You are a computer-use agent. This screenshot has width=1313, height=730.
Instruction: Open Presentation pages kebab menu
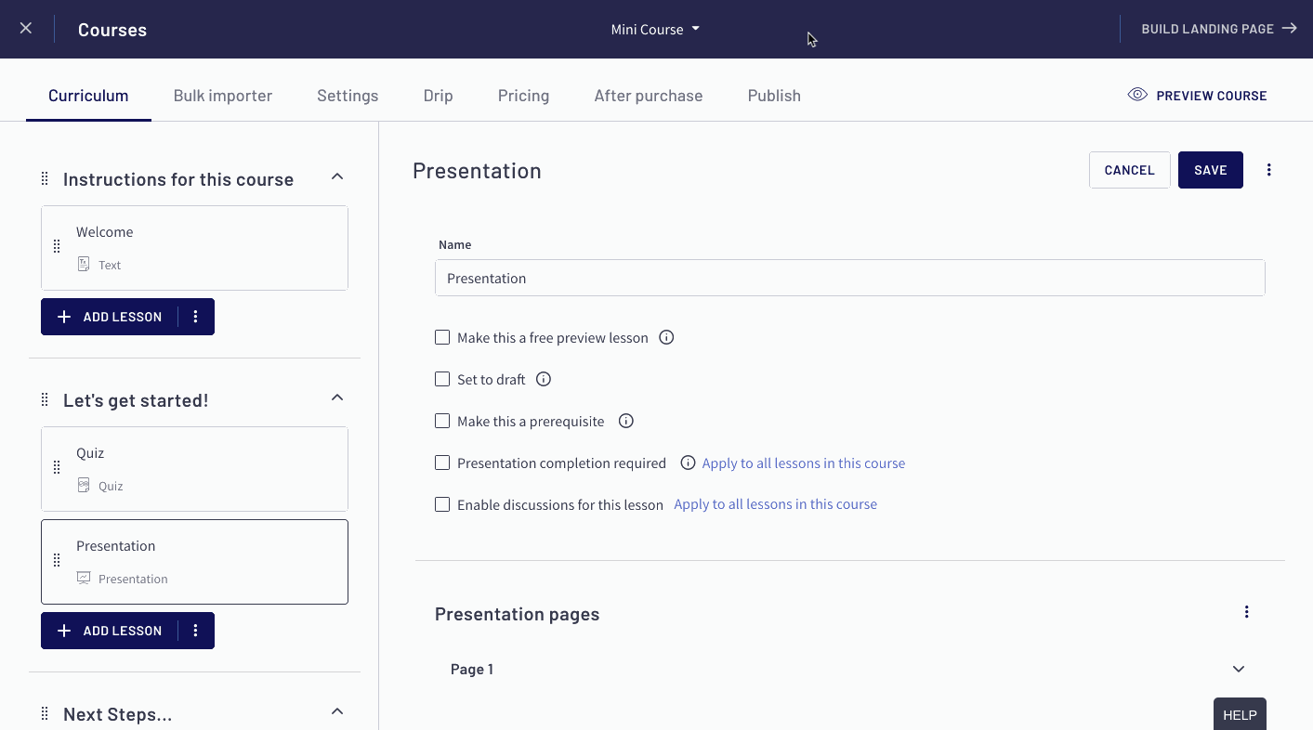[x=1247, y=612]
